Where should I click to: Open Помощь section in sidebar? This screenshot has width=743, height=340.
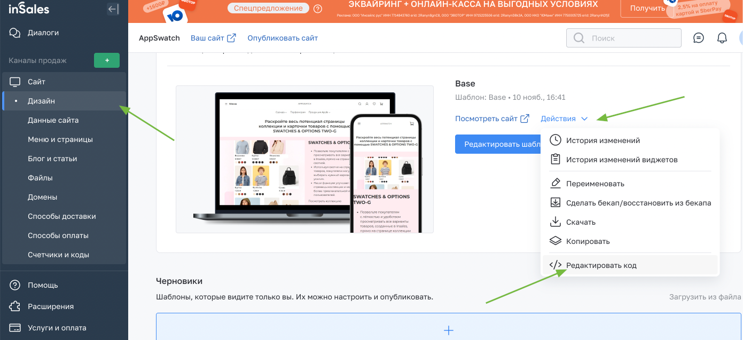[43, 285]
